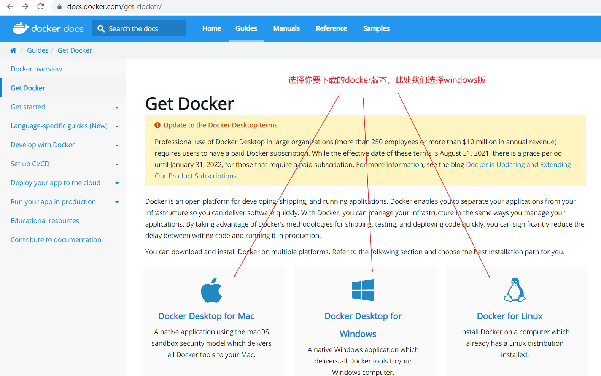Click the padlock site security icon
This screenshot has width=601, height=376.
click(x=59, y=7)
